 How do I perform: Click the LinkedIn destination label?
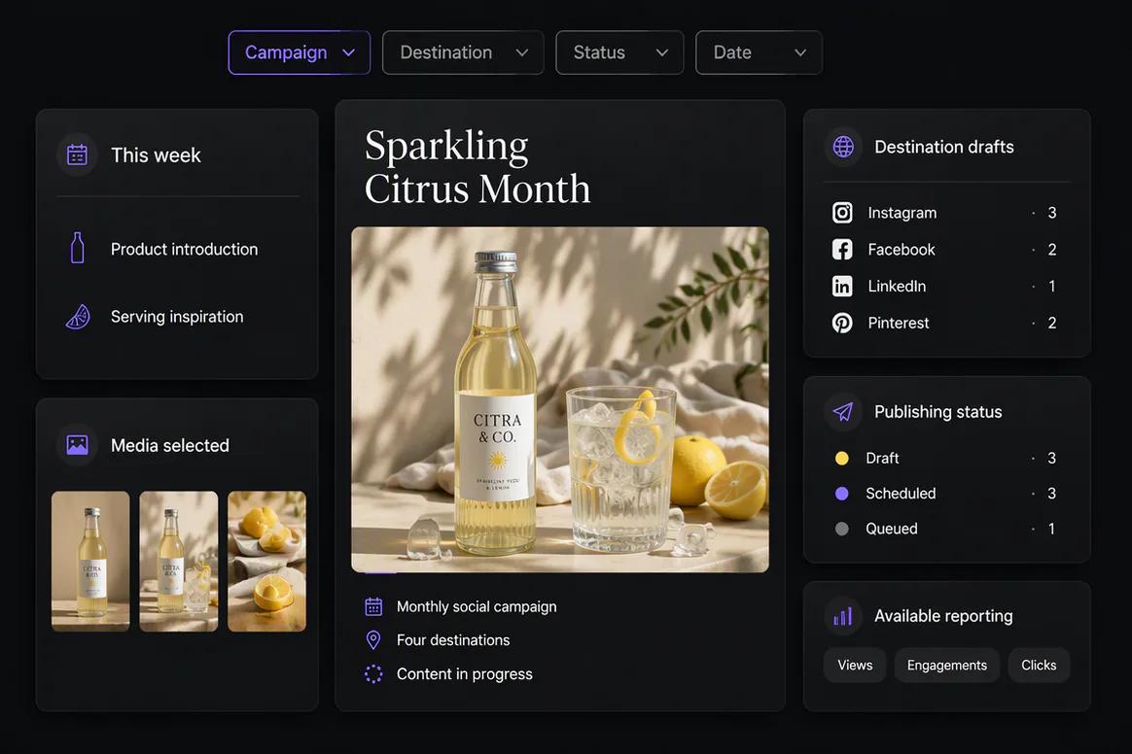(x=897, y=287)
